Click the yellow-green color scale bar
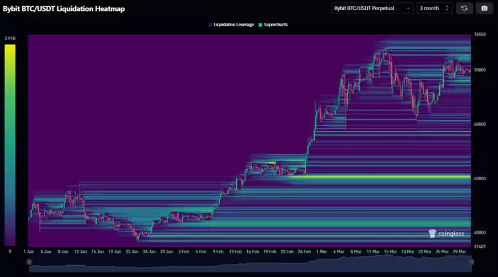498x277 pixels. 10,145
